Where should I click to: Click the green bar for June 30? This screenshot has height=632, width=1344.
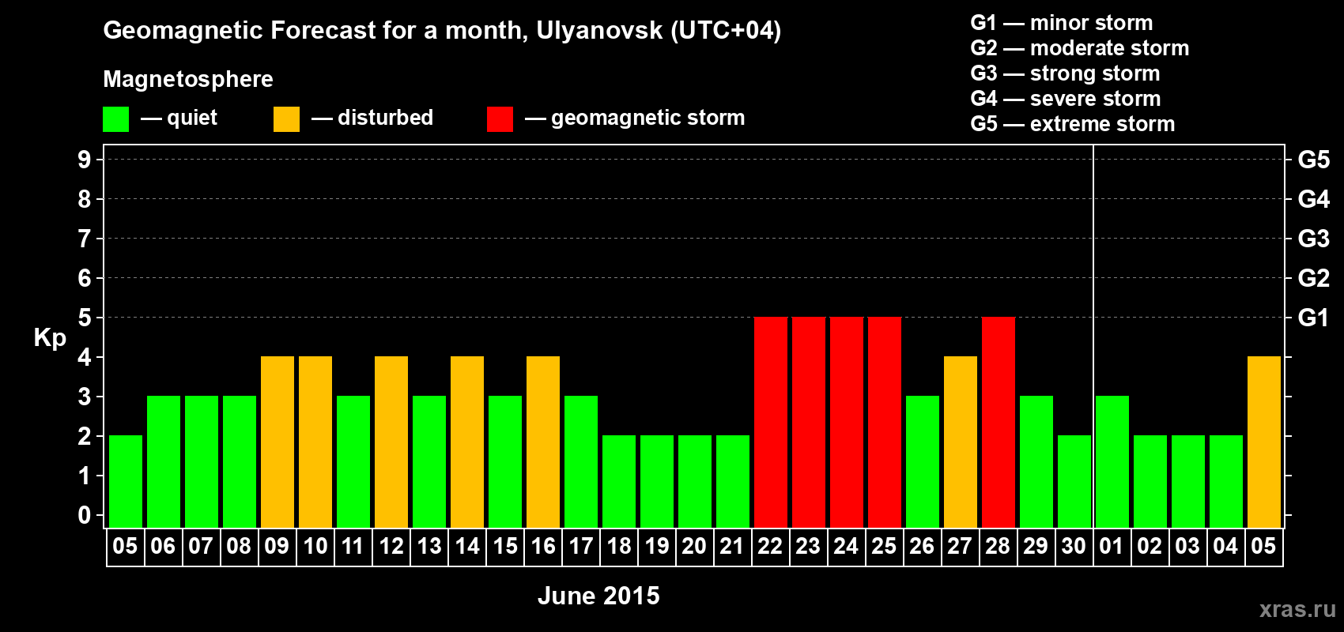point(1074,482)
